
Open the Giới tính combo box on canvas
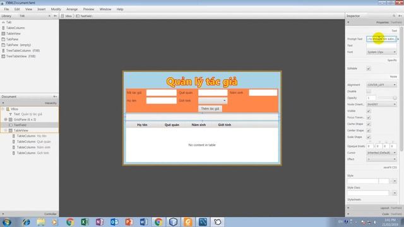(x=213, y=101)
